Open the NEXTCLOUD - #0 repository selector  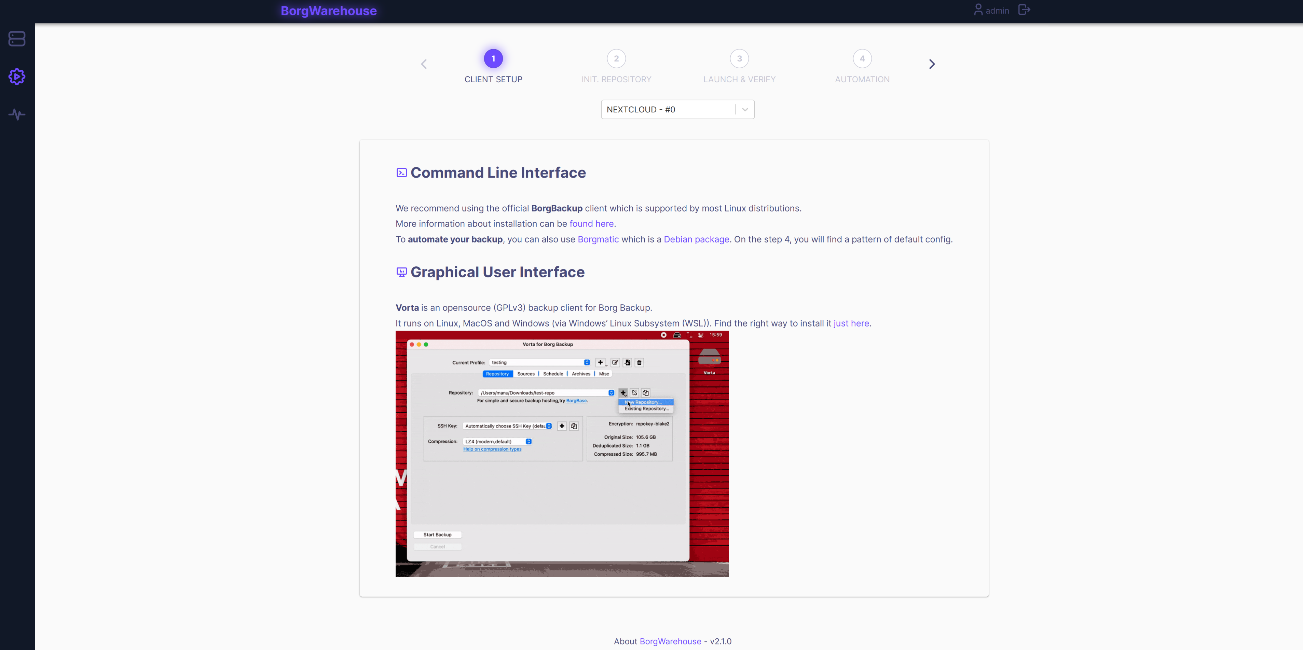click(677, 110)
